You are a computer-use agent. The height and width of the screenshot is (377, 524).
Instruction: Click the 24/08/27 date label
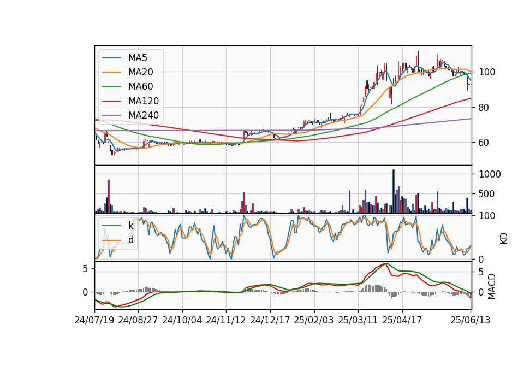[138, 321]
